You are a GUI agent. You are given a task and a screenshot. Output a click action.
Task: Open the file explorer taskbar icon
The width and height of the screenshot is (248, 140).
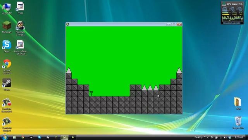click(14, 137)
